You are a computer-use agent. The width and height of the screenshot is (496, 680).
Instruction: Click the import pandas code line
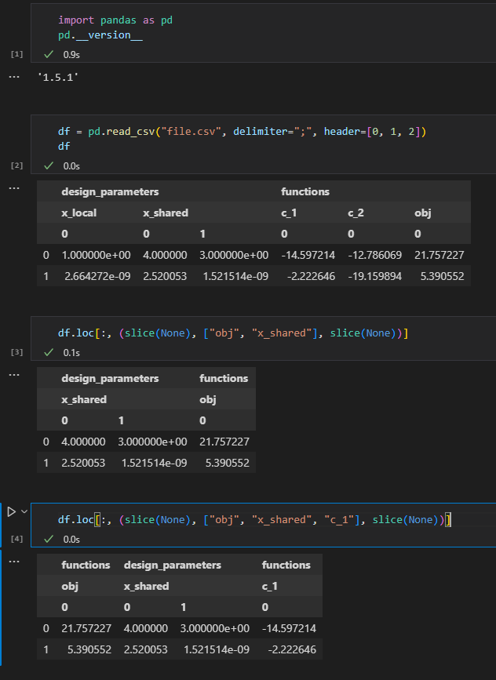(x=115, y=20)
